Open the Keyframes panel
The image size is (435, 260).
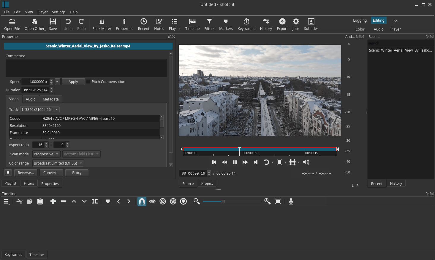pyautogui.click(x=246, y=24)
